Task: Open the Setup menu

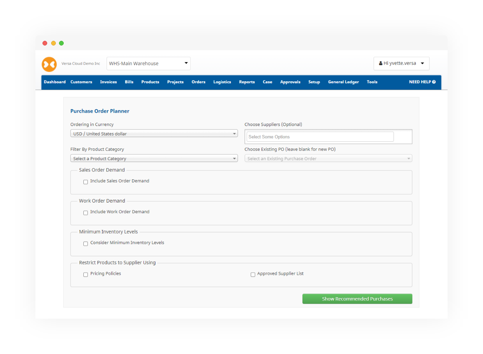Action: (314, 82)
